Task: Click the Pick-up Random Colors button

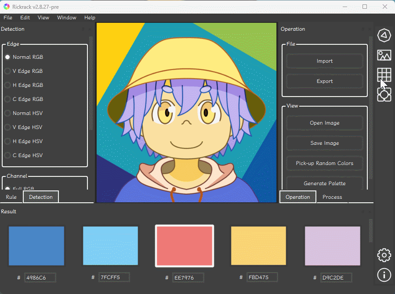Action: [324, 163]
